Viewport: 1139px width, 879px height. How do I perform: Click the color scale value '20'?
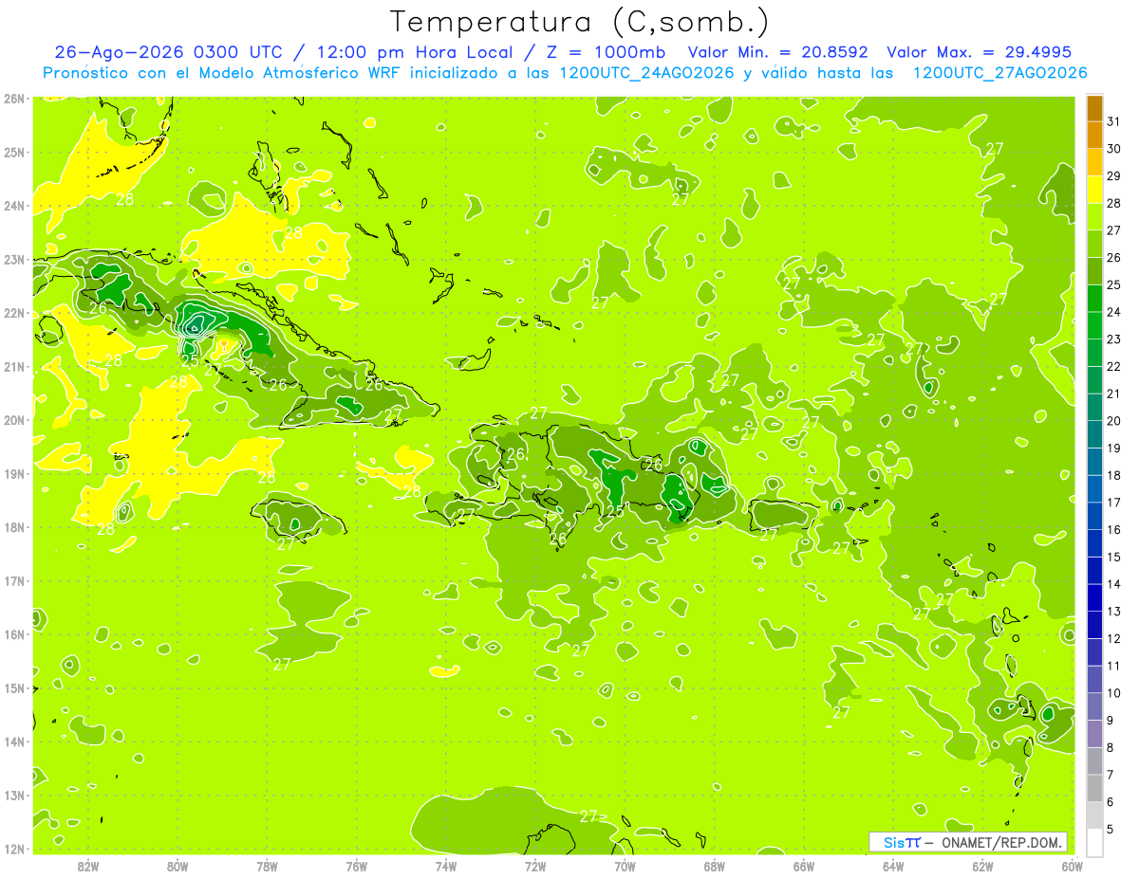click(x=1113, y=420)
